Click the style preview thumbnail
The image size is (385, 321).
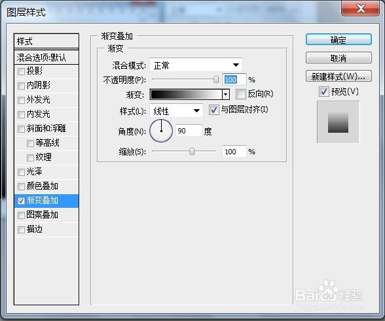pyautogui.click(x=338, y=122)
